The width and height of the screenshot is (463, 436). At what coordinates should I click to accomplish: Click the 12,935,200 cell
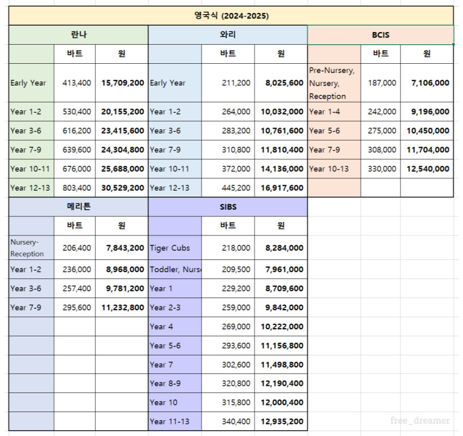point(281,421)
